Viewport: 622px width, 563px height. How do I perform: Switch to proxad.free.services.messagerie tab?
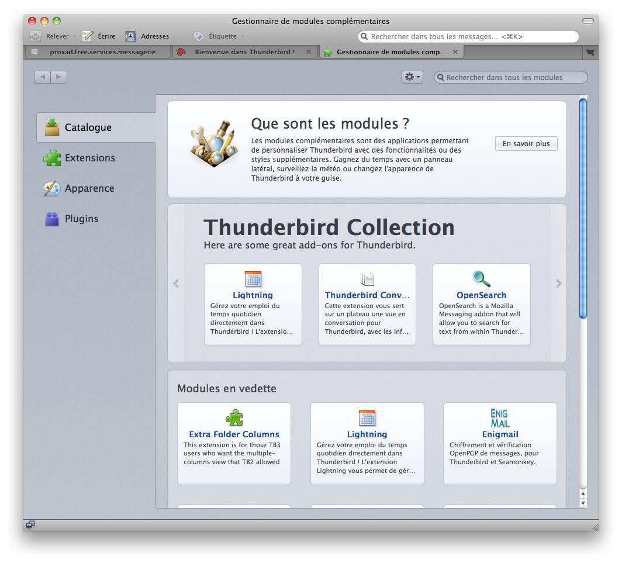click(98, 52)
